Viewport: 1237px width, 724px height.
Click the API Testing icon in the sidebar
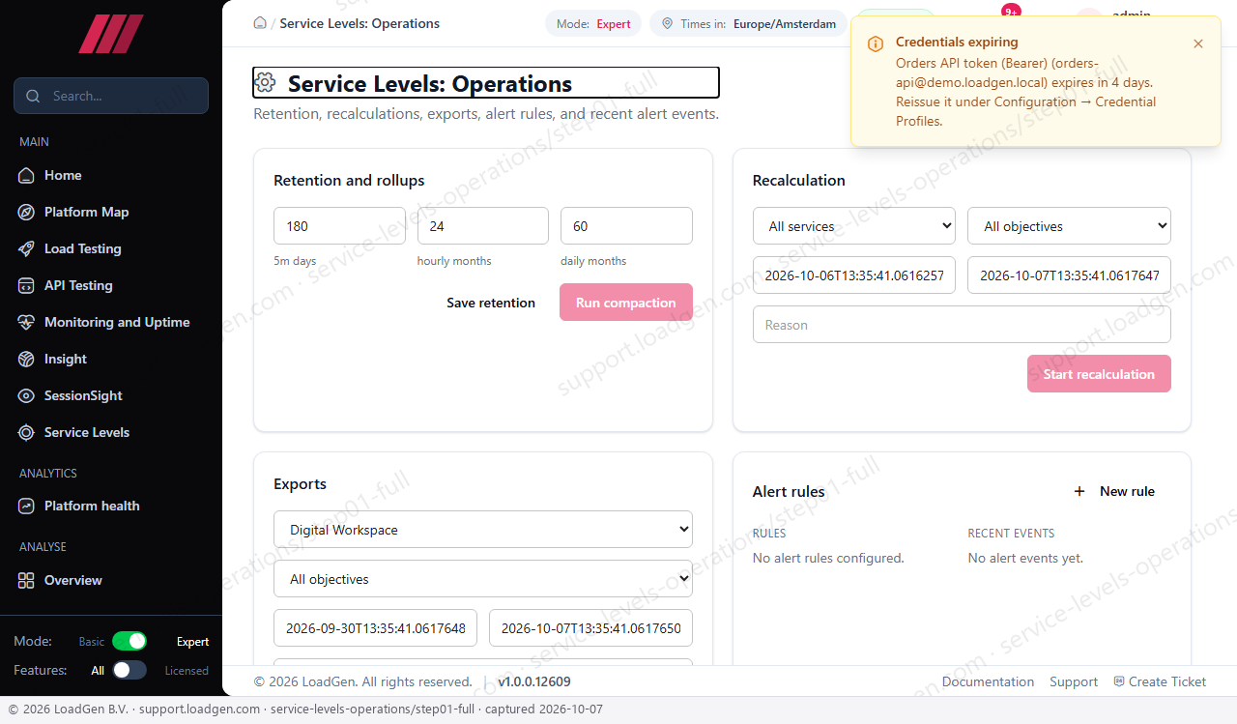pos(26,285)
